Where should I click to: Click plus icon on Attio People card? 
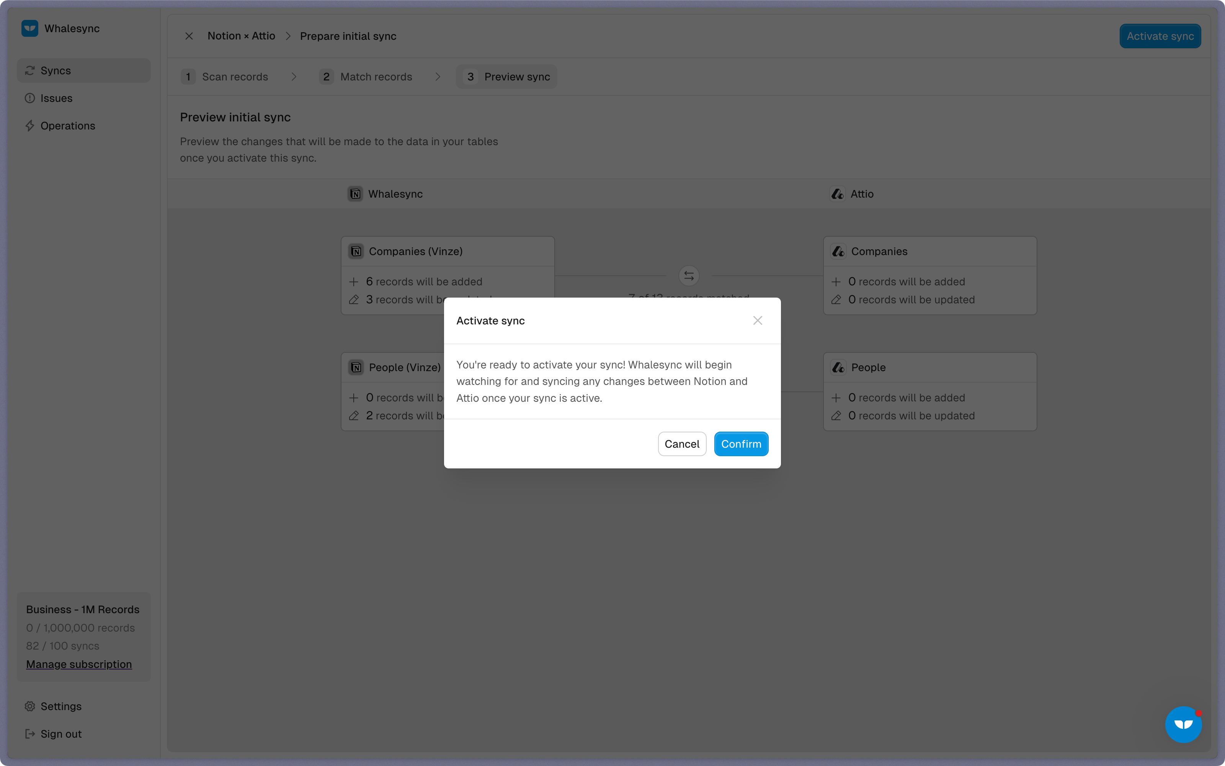pyautogui.click(x=836, y=398)
